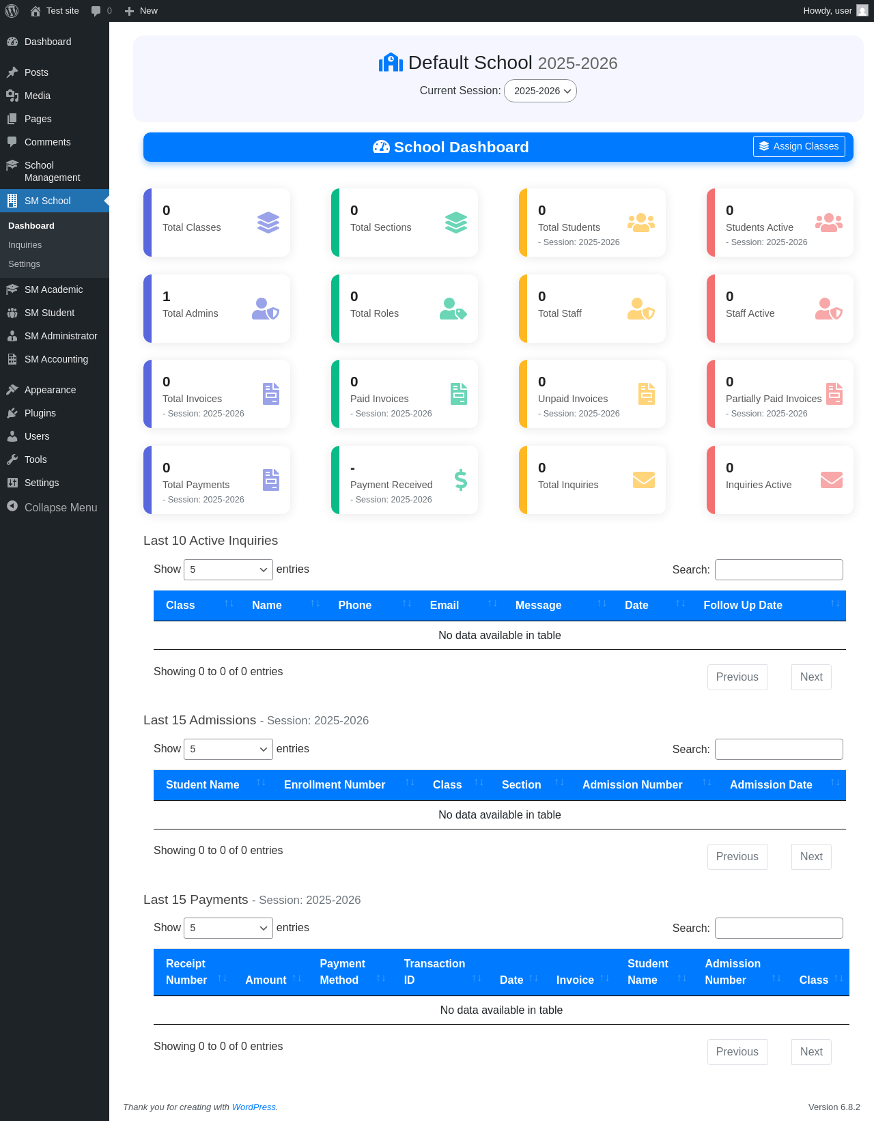Click the Payment Received dollar icon

pos(461,480)
